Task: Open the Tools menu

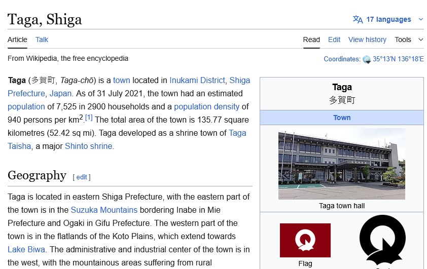Action: [x=403, y=40]
